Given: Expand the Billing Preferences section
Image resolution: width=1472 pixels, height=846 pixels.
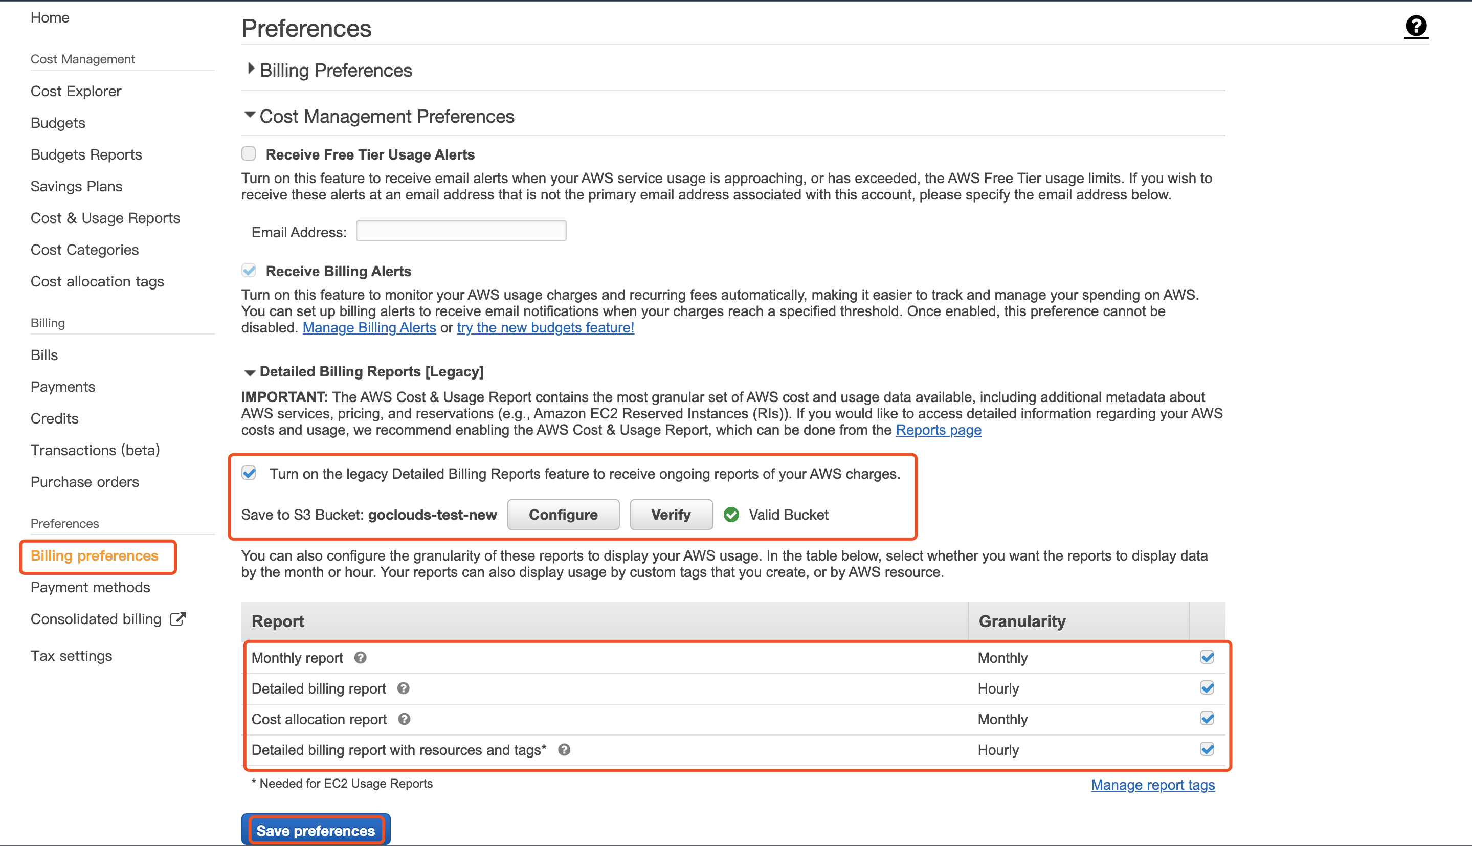Looking at the screenshot, I should [251, 69].
